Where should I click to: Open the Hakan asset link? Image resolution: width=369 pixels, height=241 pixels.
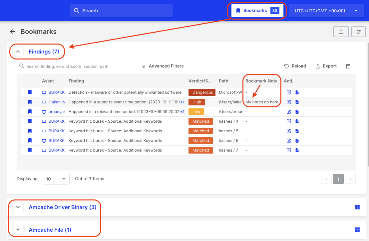point(57,102)
